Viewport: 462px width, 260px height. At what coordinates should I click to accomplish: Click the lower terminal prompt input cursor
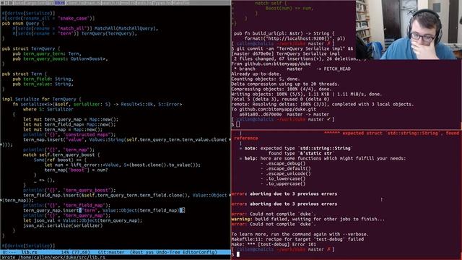coord(238,254)
